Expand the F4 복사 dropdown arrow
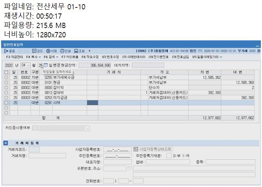262x187 pixels. [x=40, y=57]
